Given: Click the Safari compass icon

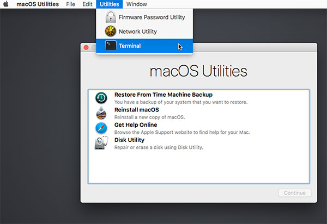Looking at the screenshot, I should (x=101, y=128).
